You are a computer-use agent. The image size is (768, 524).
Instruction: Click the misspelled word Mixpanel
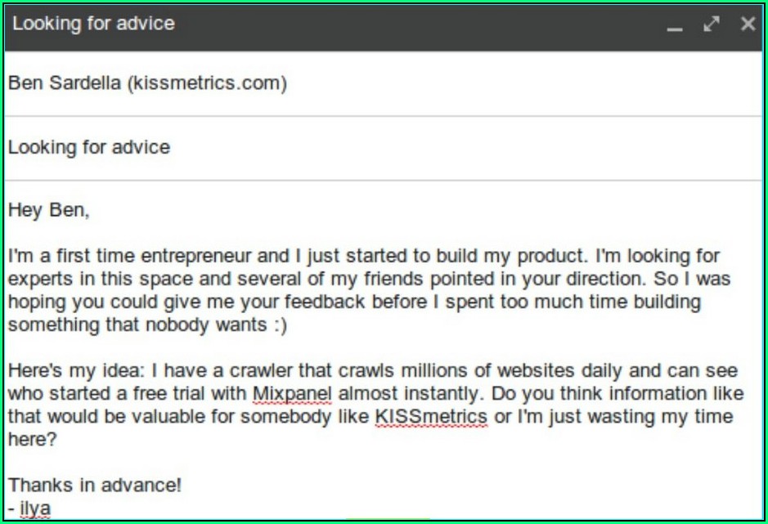point(292,394)
